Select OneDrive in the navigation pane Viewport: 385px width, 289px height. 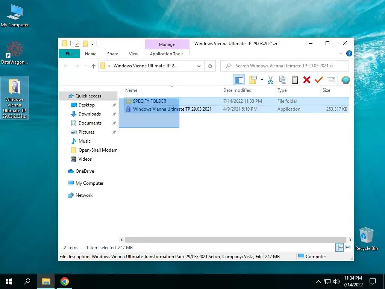(85, 171)
